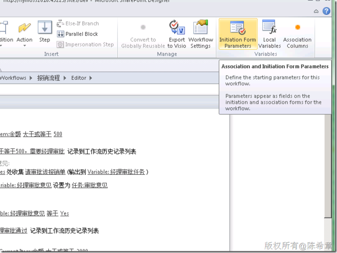
Task: Collapse the ribbon with caret icon
Action: (x=316, y=11)
